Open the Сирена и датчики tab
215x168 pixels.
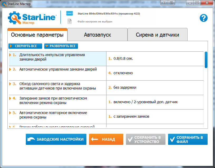(157, 35)
